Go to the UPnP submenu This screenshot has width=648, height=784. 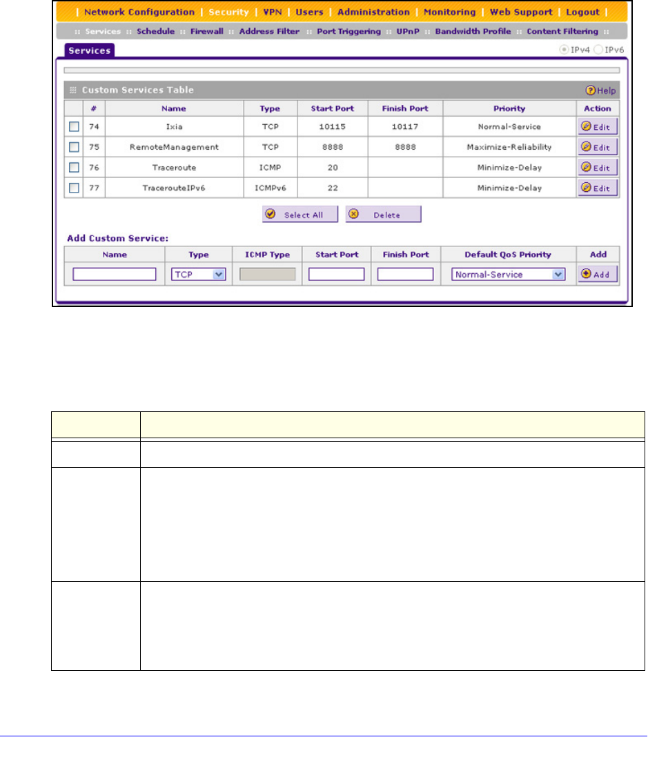pyautogui.click(x=408, y=31)
